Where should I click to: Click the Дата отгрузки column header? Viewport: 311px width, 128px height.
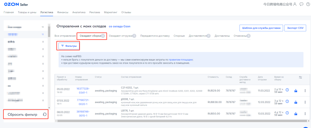[262, 78]
